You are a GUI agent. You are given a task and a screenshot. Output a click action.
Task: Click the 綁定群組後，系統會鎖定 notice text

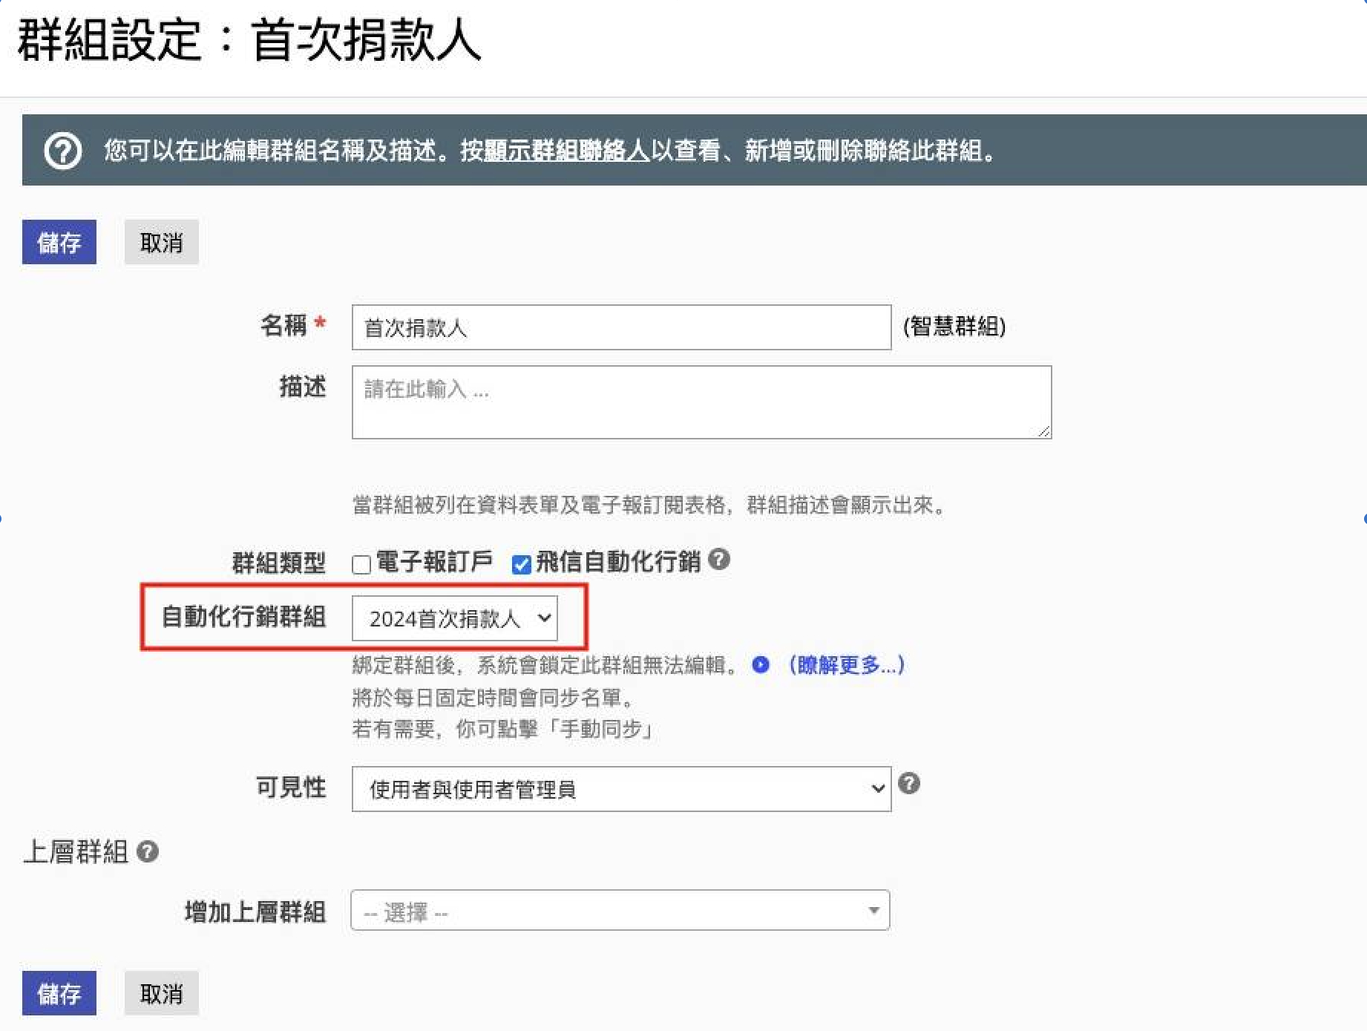tap(546, 664)
